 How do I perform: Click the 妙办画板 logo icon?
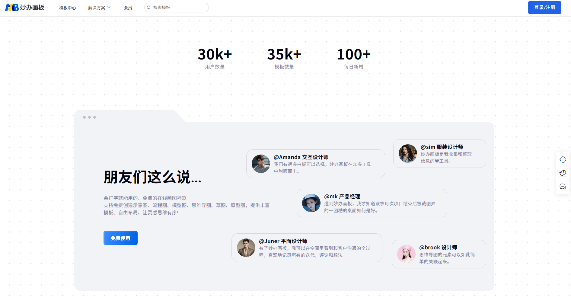(x=12, y=8)
